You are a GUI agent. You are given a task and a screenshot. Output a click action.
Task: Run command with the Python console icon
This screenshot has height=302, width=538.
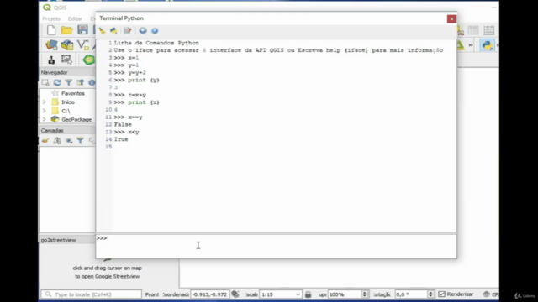coord(114,30)
